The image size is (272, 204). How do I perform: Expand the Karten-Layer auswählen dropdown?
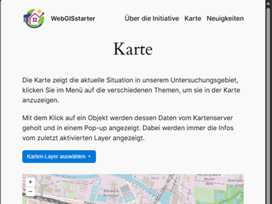(x=59, y=156)
